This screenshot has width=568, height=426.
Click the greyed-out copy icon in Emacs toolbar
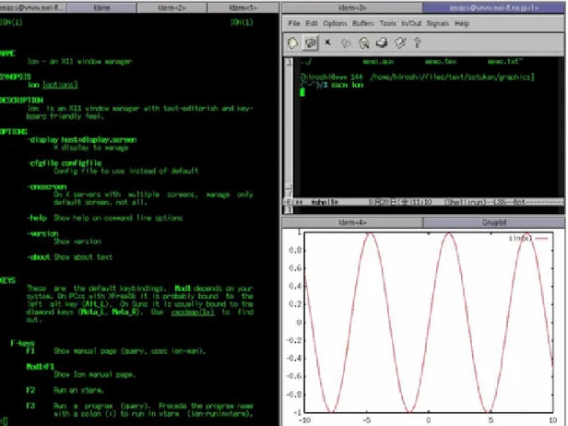pos(347,43)
